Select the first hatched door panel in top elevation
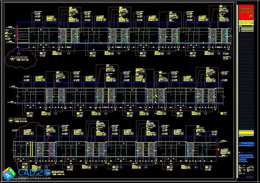Viewport: 260px width, 183px height. (x=63, y=36)
